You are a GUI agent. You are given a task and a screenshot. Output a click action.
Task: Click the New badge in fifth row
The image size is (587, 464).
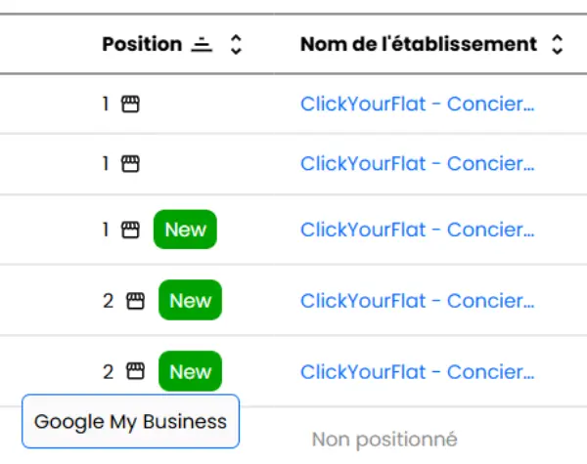click(x=190, y=371)
